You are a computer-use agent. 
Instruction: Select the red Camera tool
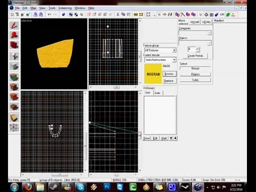click(x=14, y=45)
